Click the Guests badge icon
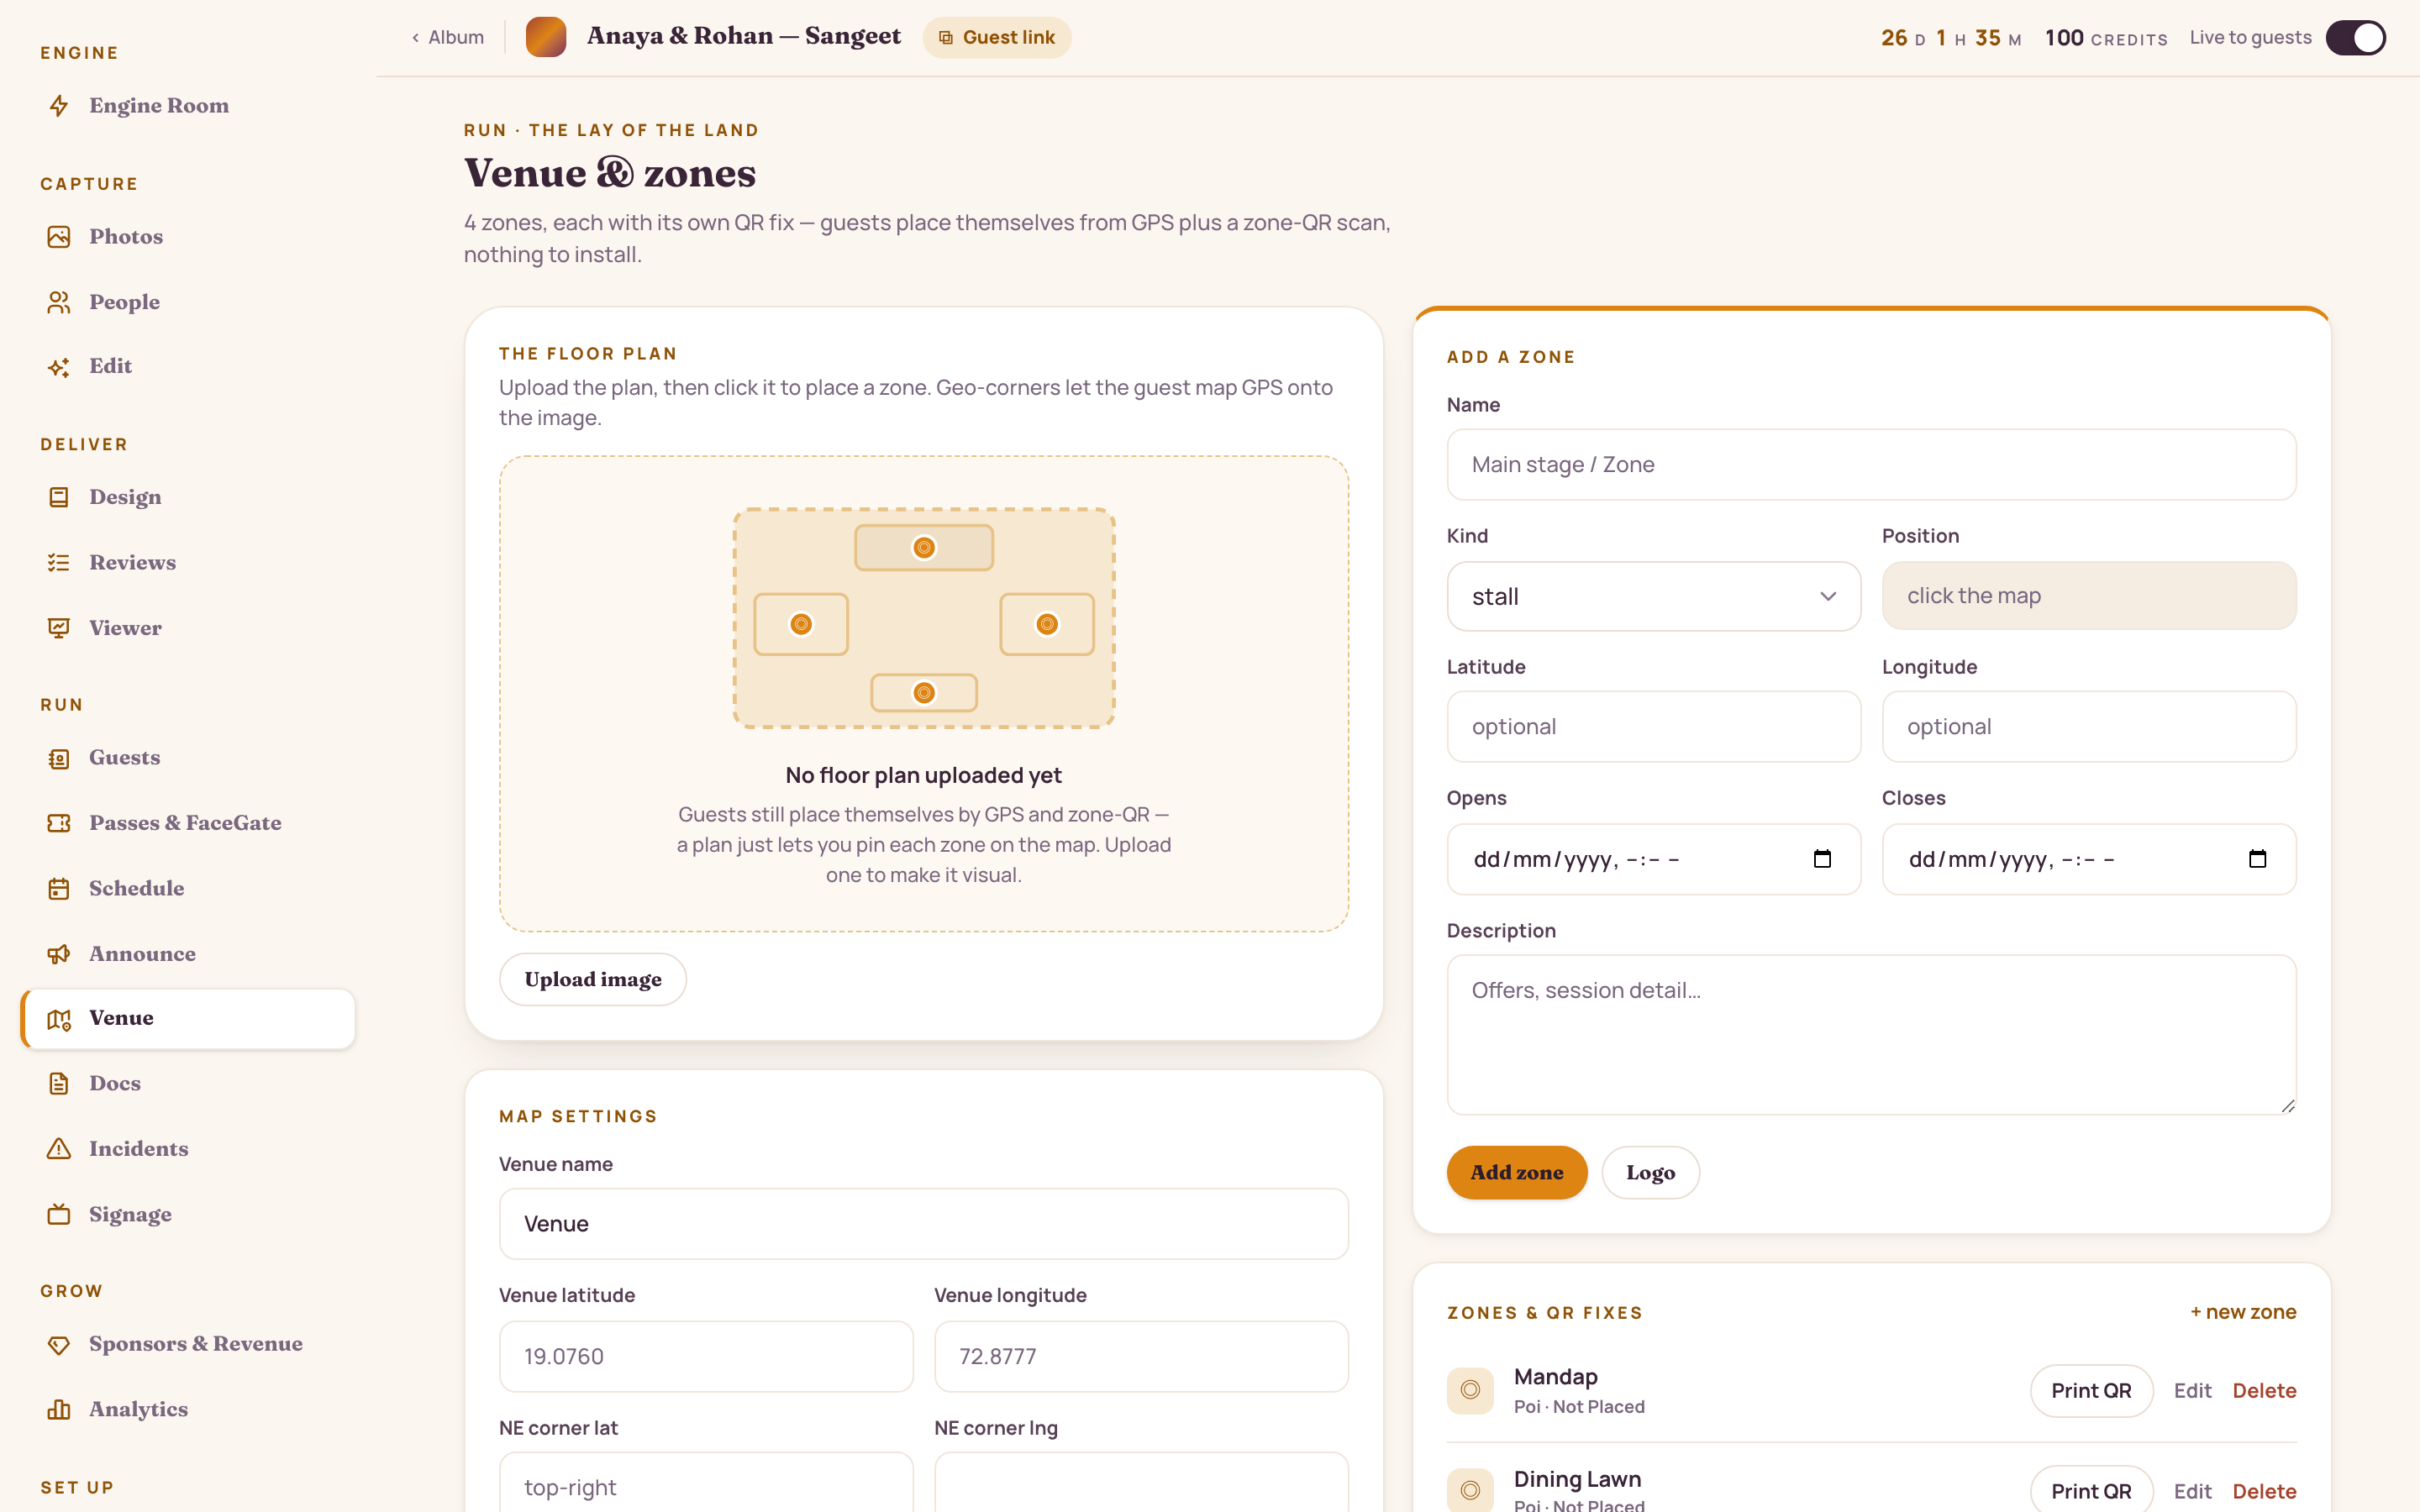2420x1512 pixels. tap(59, 758)
